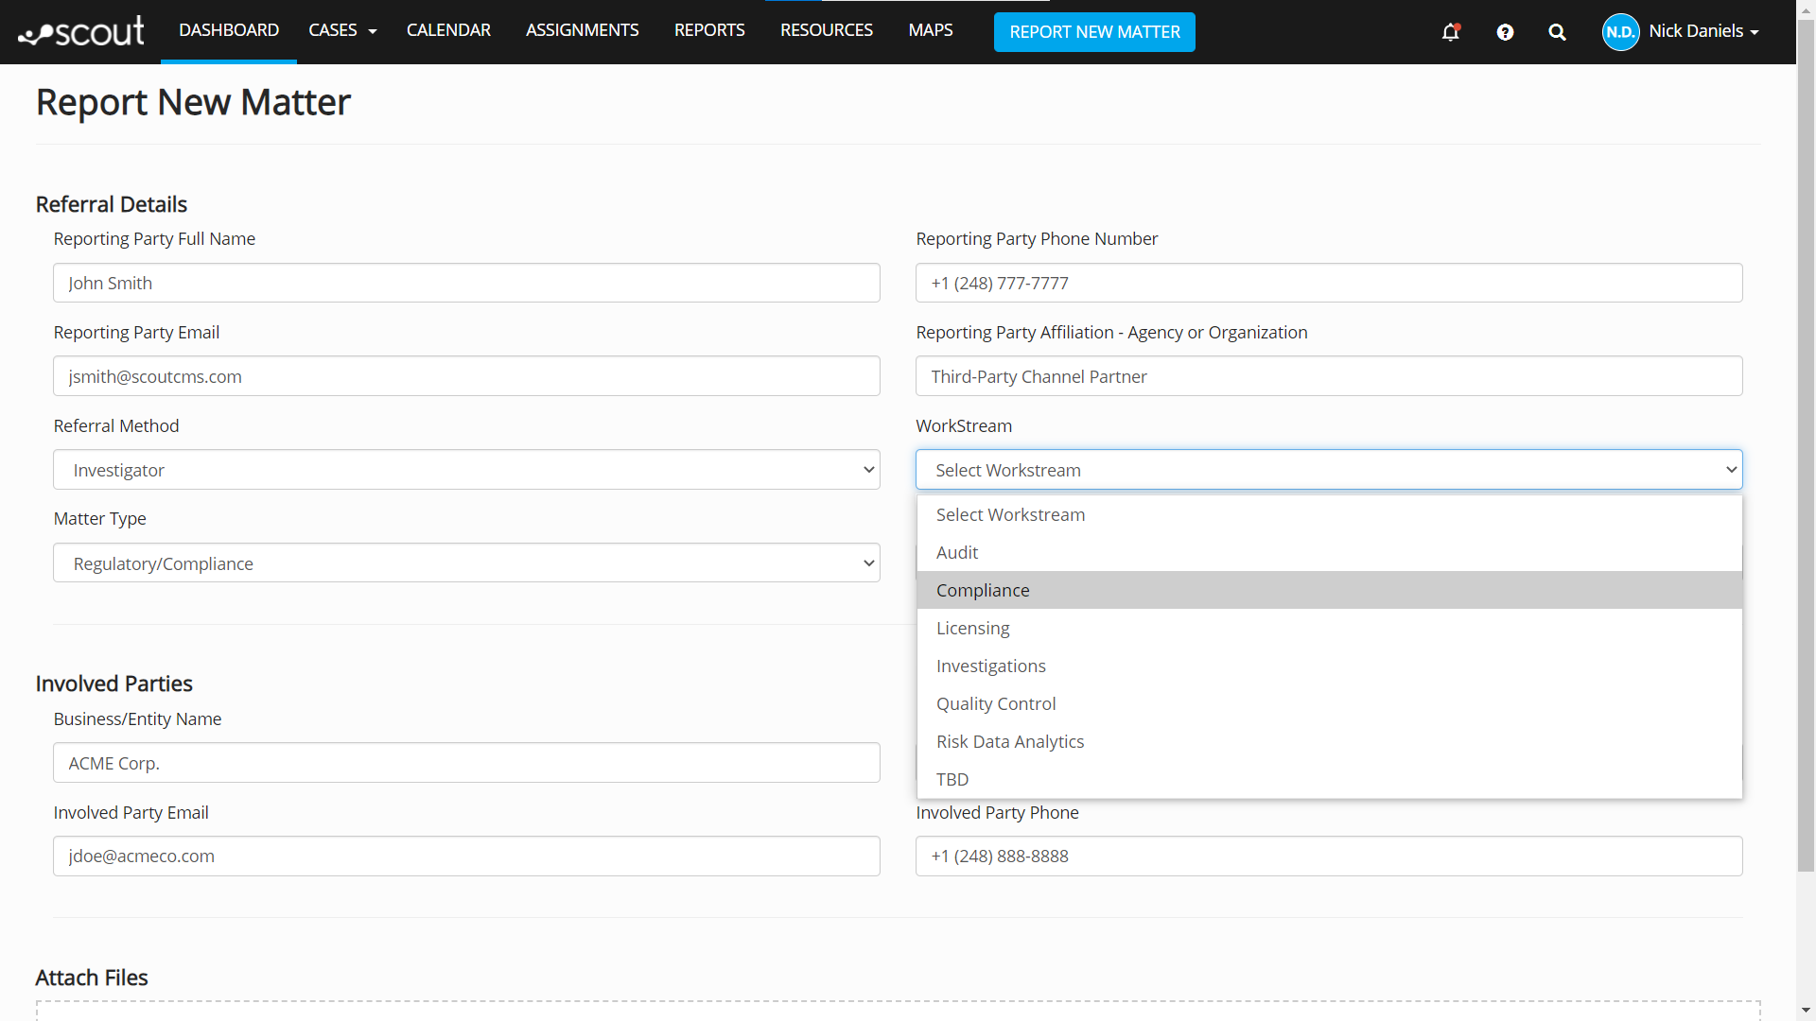Choose the Risk Data Analytics option

(x=1010, y=741)
